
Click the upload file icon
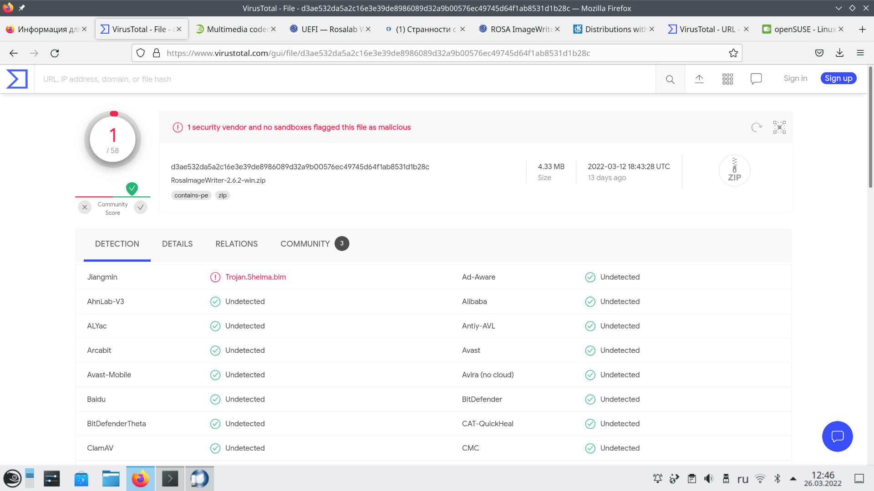(699, 79)
